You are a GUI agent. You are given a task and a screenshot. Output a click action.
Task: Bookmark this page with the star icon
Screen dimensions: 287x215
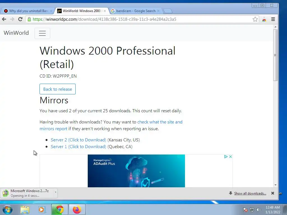click(x=255, y=19)
